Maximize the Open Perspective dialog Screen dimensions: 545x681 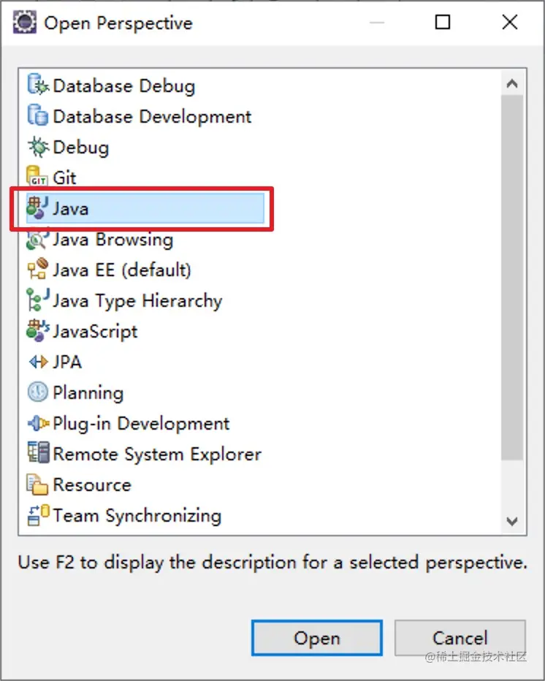[x=443, y=22]
